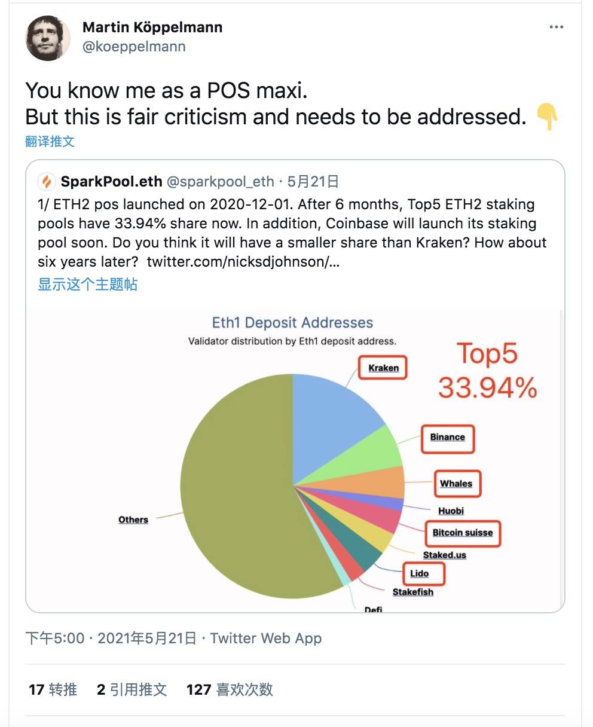Click the SparkPool.eth flame avatar icon
The height and width of the screenshot is (727, 593).
pos(47,181)
